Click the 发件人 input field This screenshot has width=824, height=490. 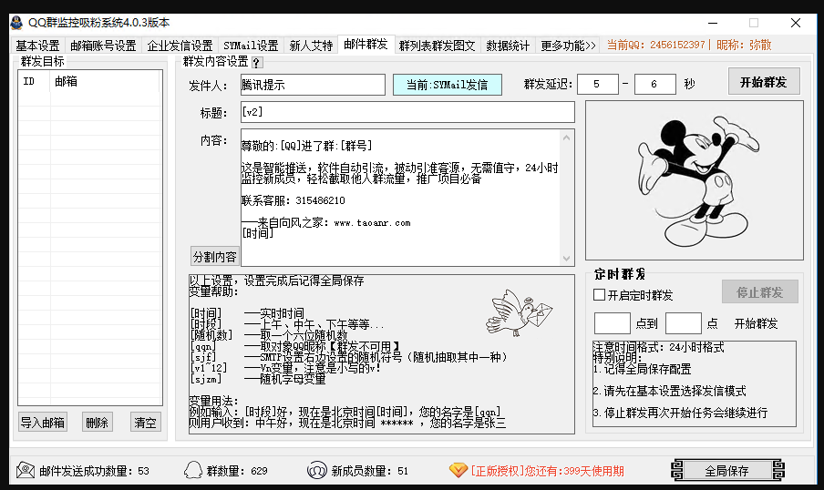(x=313, y=85)
